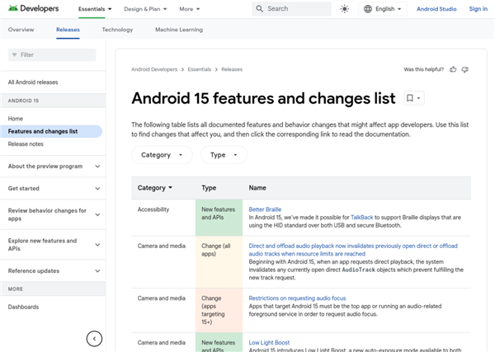Expand the About the preview program section
The height and width of the screenshot is (352, 495).
[97, 167]
